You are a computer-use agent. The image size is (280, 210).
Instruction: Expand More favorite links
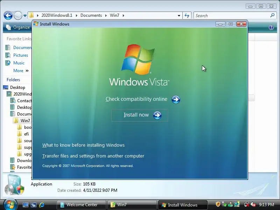click(21, 71)
